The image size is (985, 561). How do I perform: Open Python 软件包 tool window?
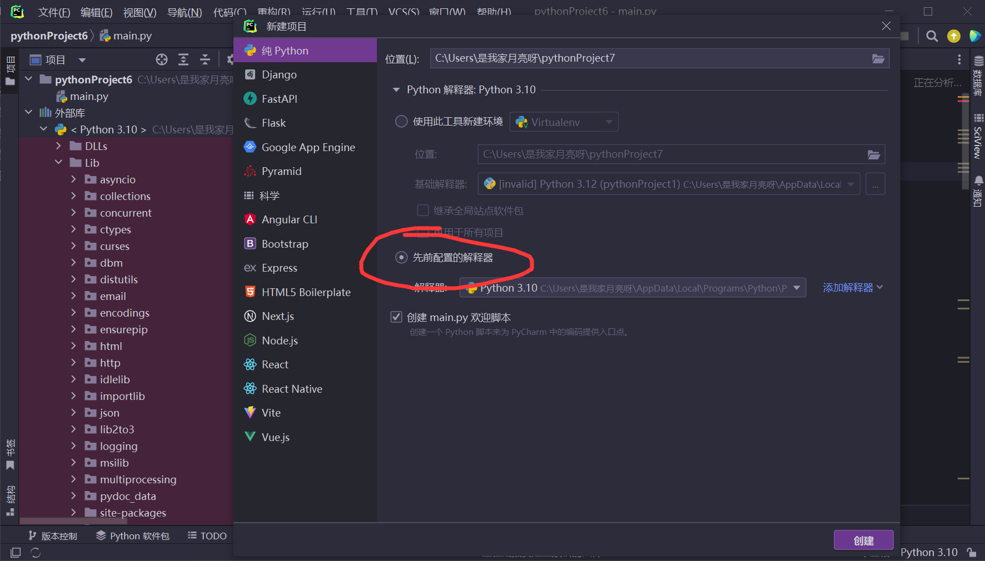pyautogui.click(x=133, y=535)
